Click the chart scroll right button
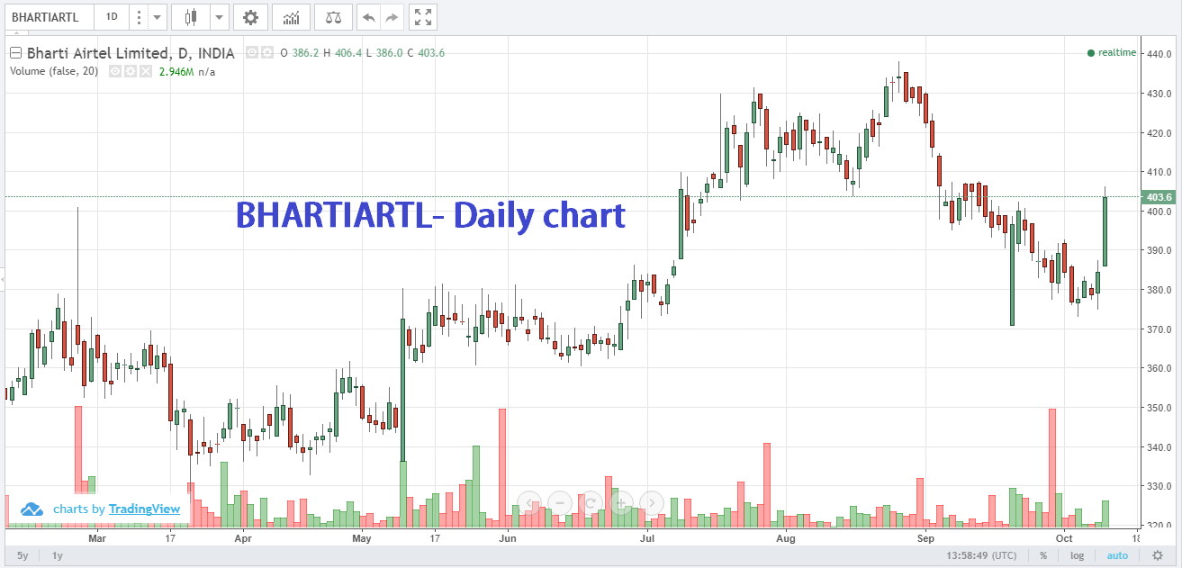1182x568 pixels. (x=652, y=502)
